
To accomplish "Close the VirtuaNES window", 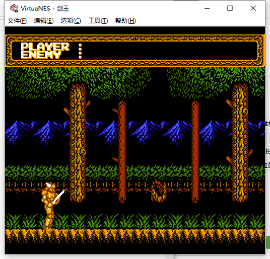I will point(253,8).
